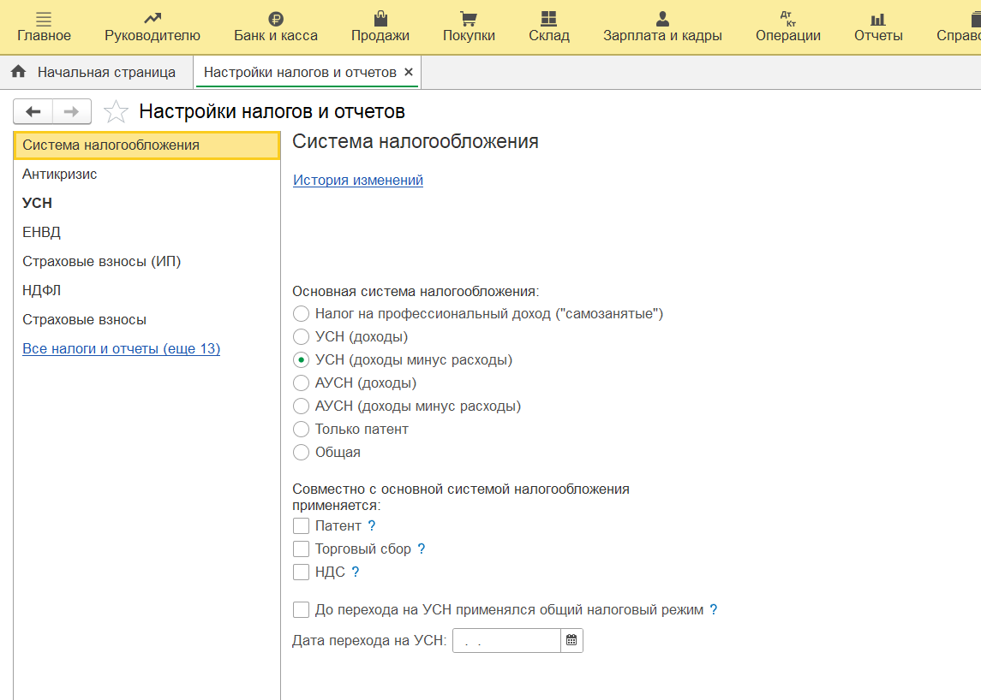Viewport: 981px width, 700px height.
Task: Open the ЕНВД settings section
Action: coord(41,233)
